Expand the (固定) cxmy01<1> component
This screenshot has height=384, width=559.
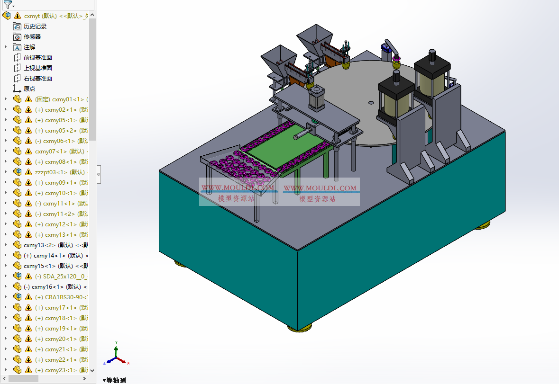click(x=5, y=99)
